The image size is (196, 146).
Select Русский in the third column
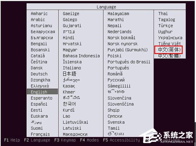click(116, 80)
